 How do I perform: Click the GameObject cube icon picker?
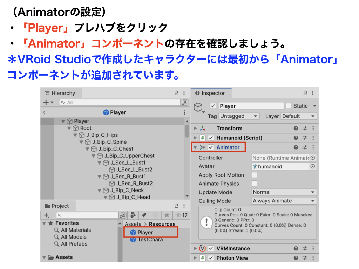[199, 107]
